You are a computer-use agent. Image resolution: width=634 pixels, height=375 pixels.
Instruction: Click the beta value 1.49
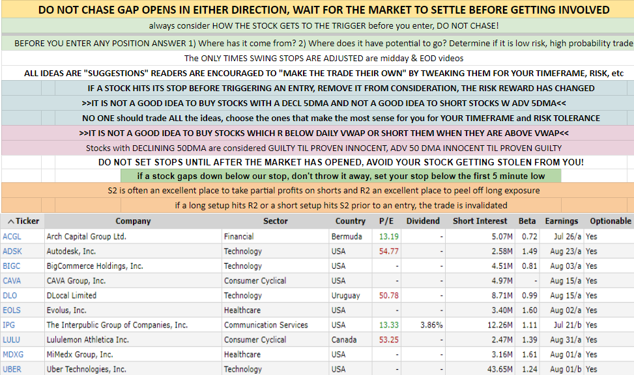click(x=530, y=251)
